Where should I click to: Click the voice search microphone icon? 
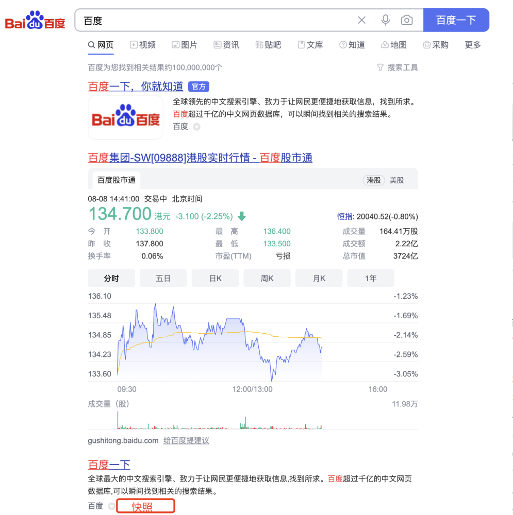[385, 20]
